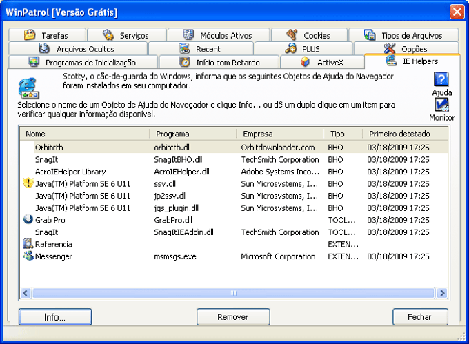The height and width of the screenshot is (344, 469).
Task: Click the ActiveX cube icon
Action: 305,62
